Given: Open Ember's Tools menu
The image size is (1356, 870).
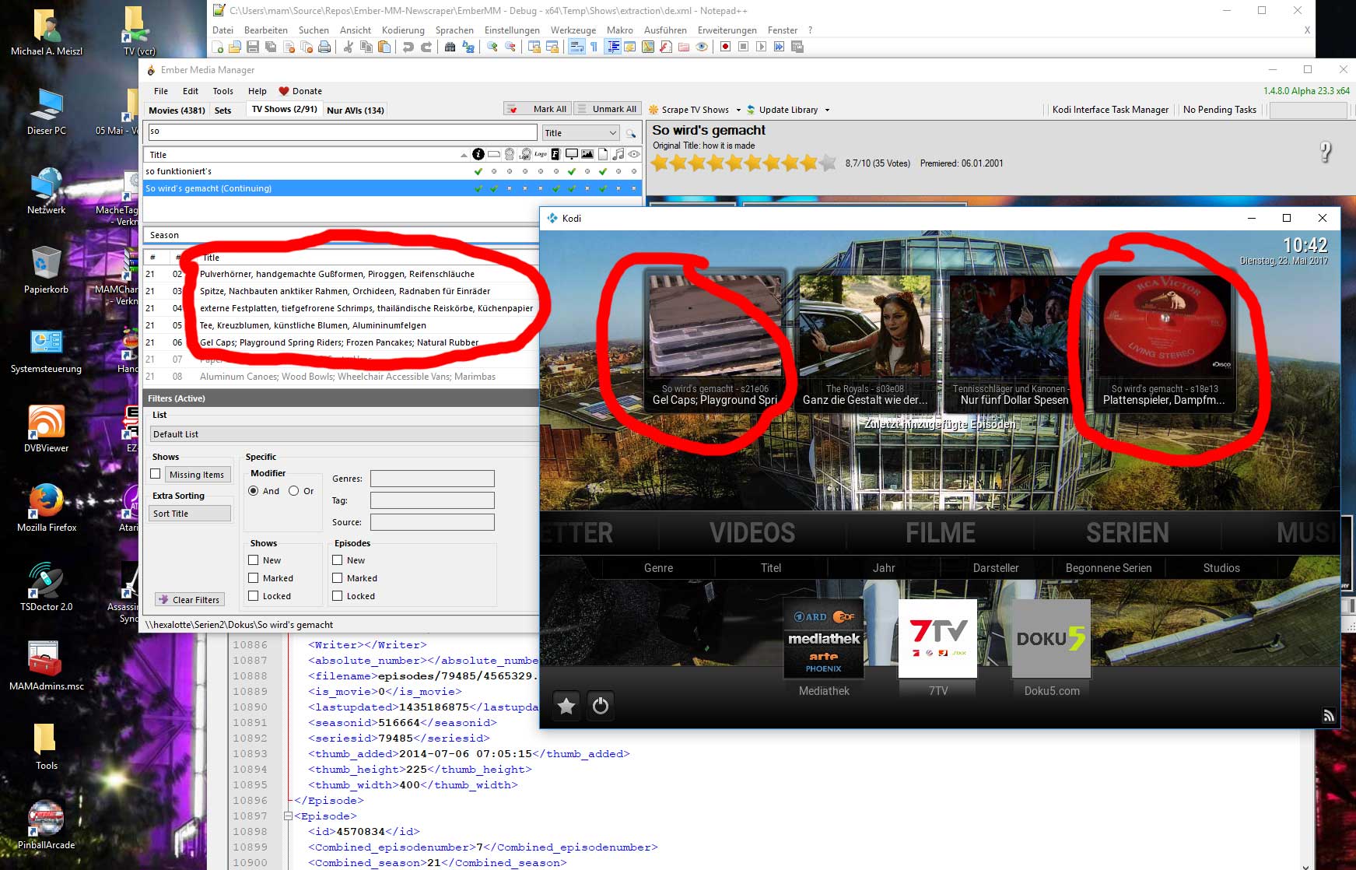Looking at the screenshot, I should click(222, 91).
